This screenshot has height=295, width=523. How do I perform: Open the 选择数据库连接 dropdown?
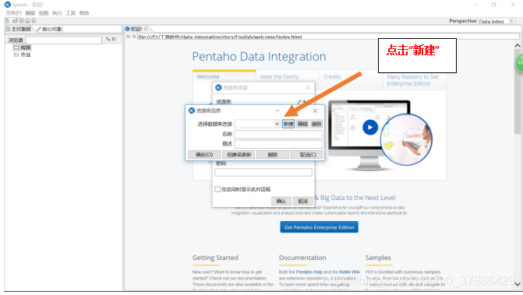257,124
